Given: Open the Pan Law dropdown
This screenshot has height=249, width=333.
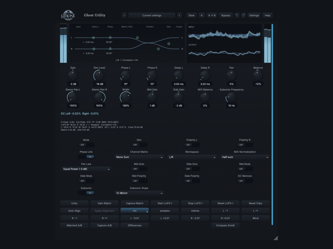Looking at the screenshot, I should (86, 169).
